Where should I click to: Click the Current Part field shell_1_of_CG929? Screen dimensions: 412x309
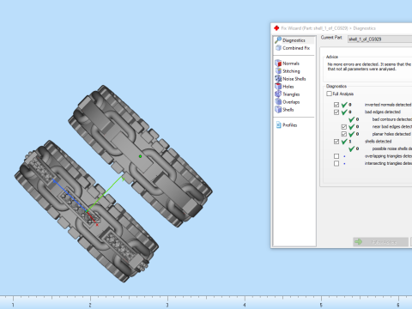point(379,39)
